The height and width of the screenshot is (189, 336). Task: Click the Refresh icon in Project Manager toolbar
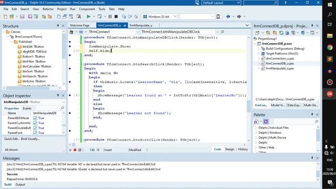pyautogui.click(x=281, y=33)
